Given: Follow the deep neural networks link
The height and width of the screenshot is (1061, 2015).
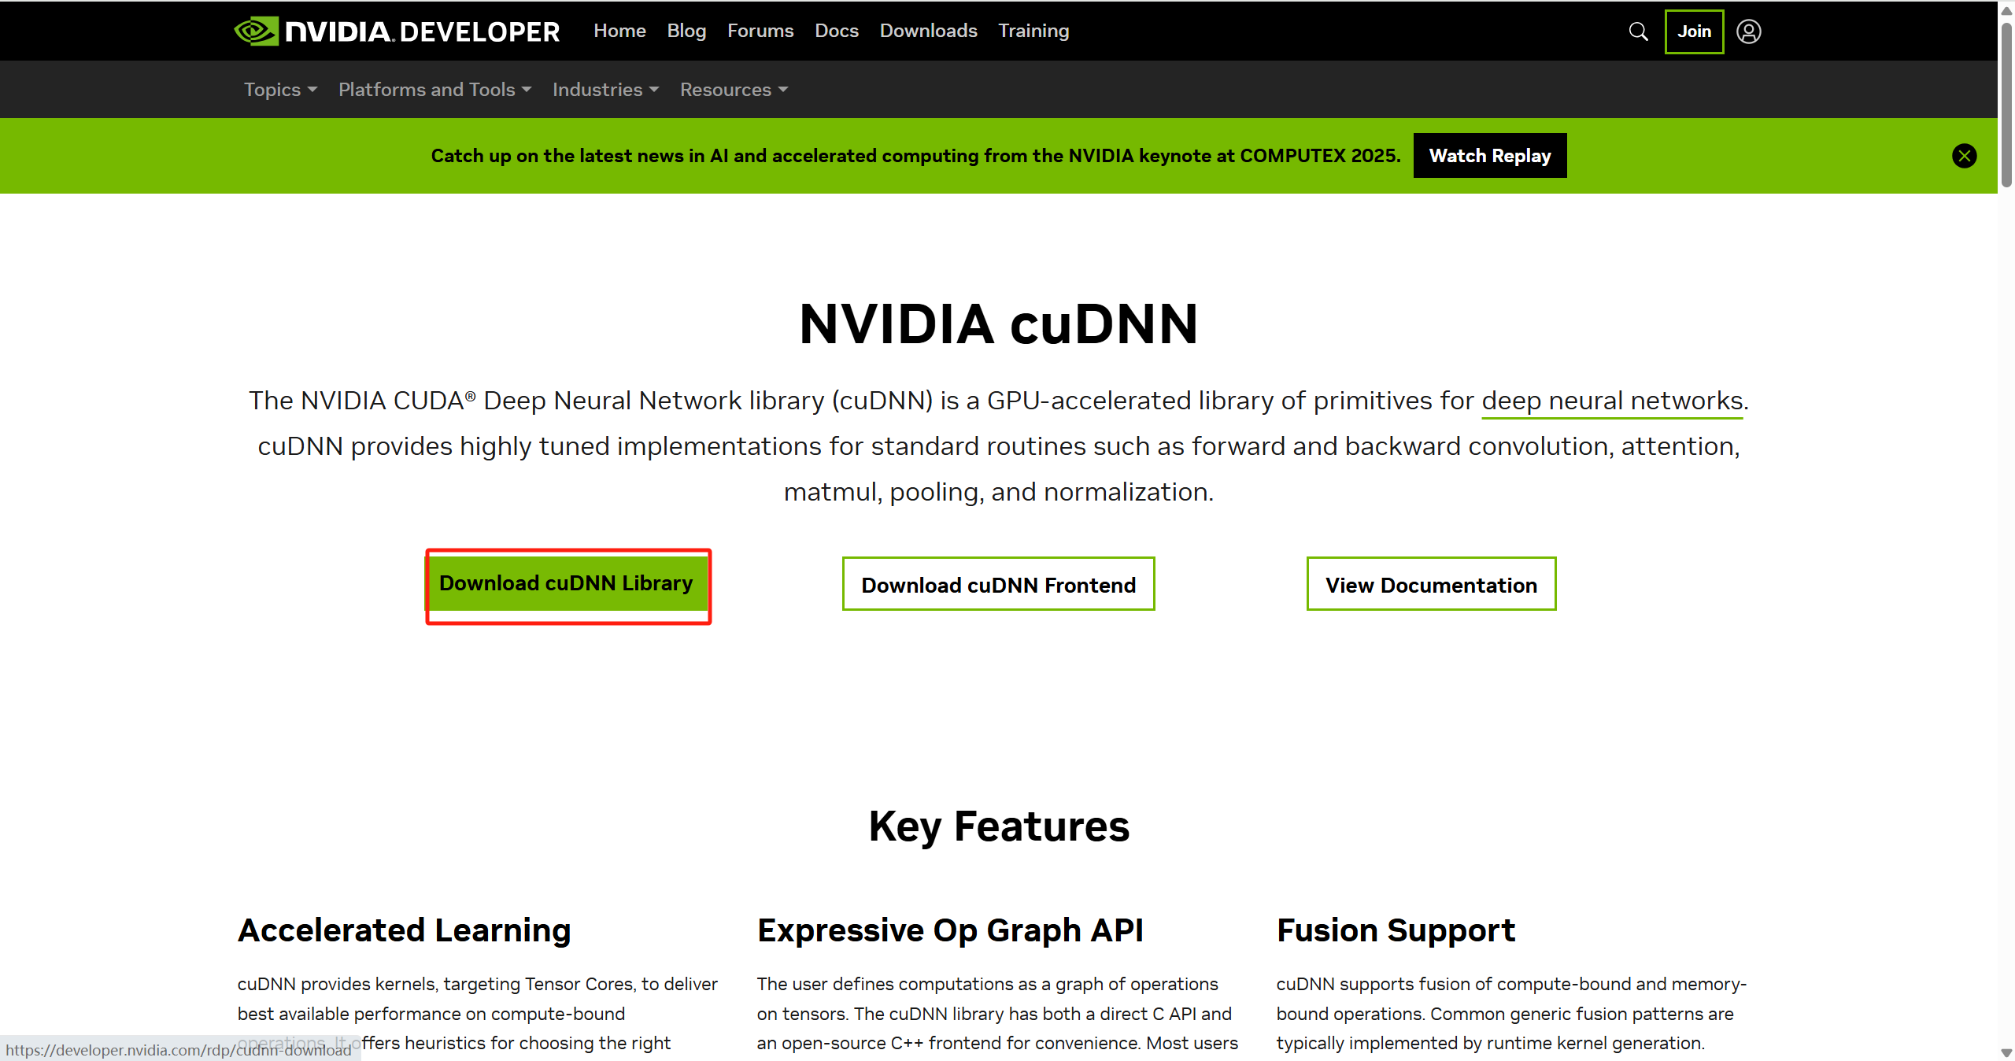Looking at the screenshot, I should click(1611, 401).
